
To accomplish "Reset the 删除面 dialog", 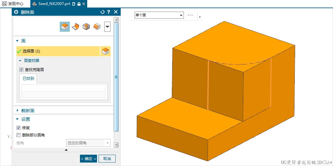I will (x=102, y=12).
